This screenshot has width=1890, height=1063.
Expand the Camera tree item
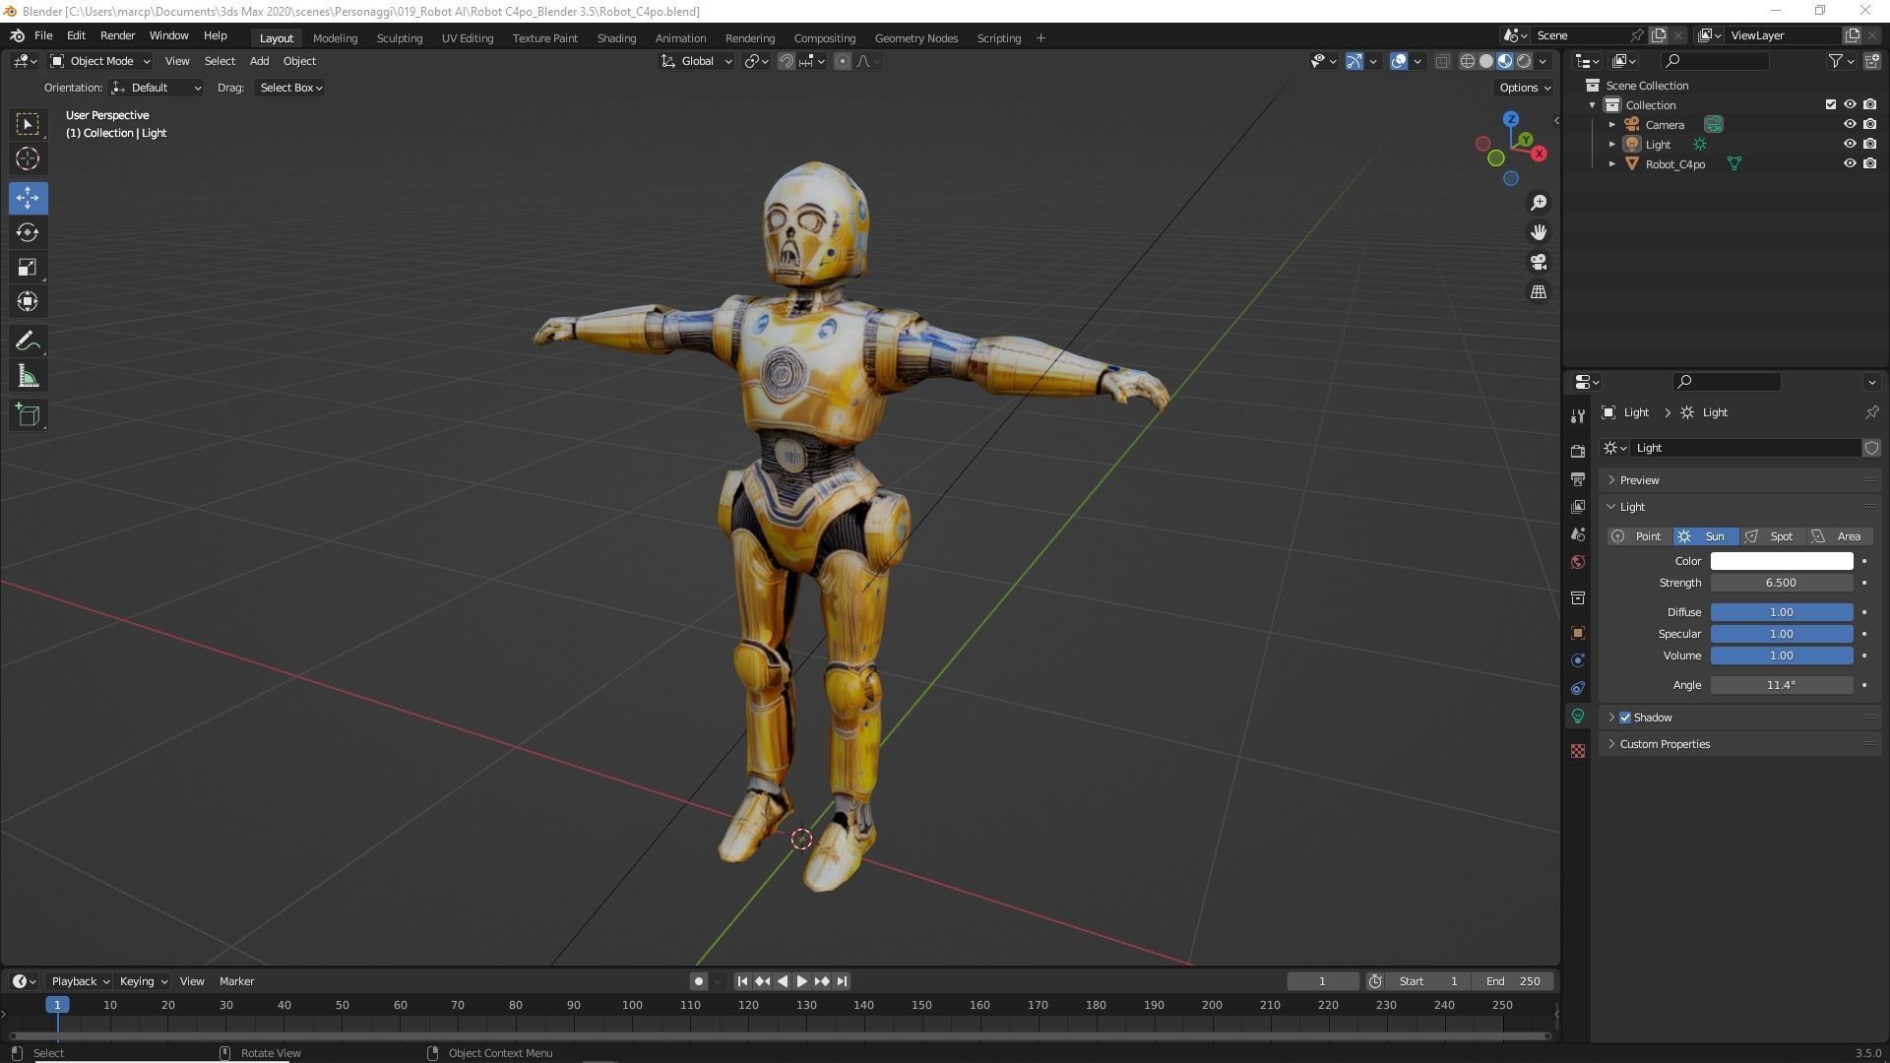pyautogui.click(x=1612, y=125)
